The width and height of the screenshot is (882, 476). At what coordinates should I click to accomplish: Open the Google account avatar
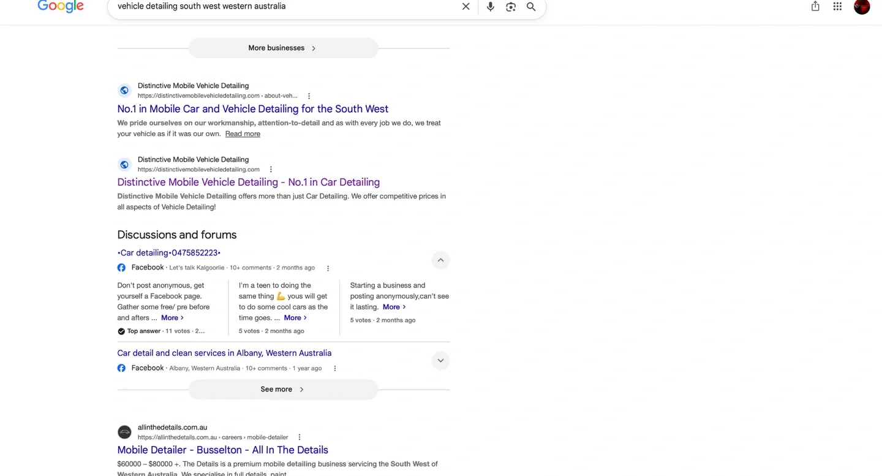862,7
